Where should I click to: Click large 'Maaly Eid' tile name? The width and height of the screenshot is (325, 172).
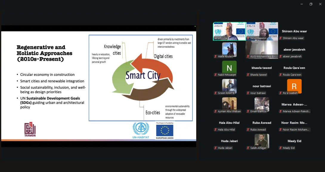[294, 141]
